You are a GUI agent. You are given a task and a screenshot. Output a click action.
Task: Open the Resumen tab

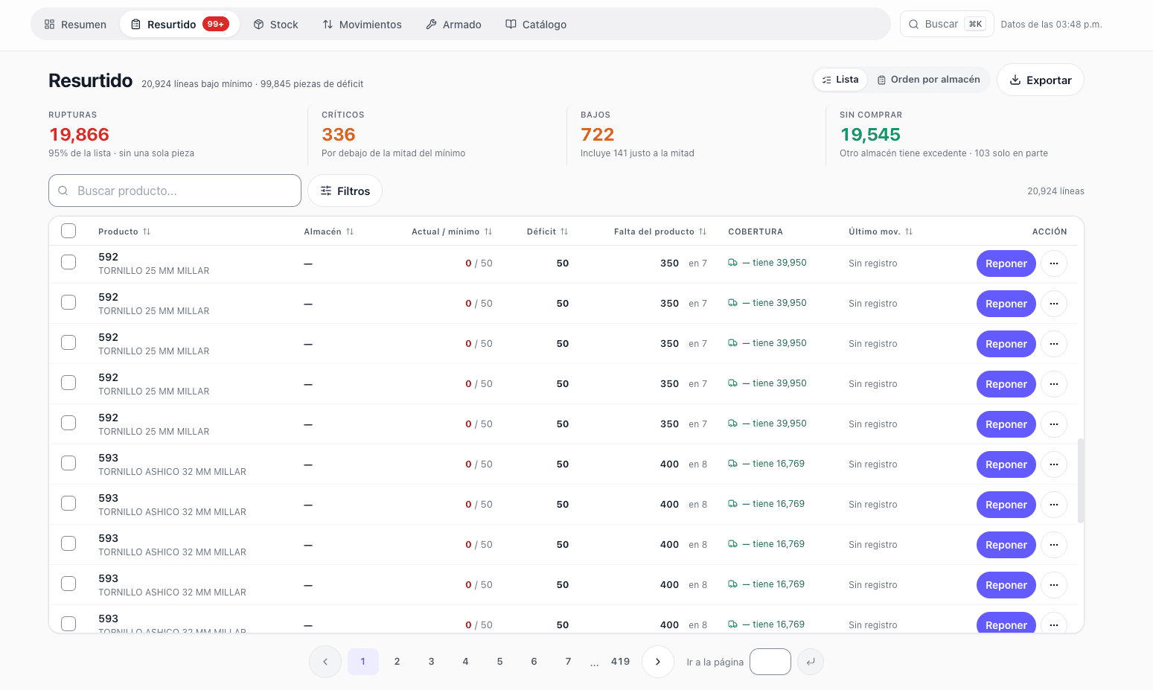point(75,25)
